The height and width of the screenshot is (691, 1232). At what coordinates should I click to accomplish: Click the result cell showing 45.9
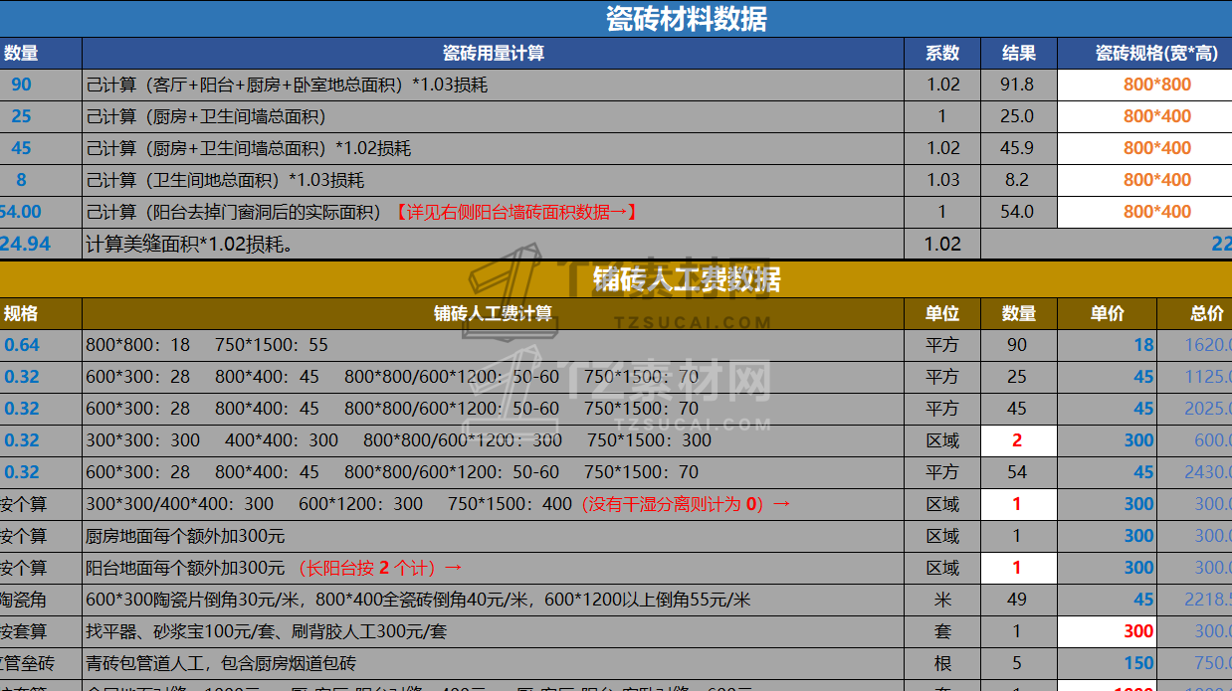(1018, 148)
